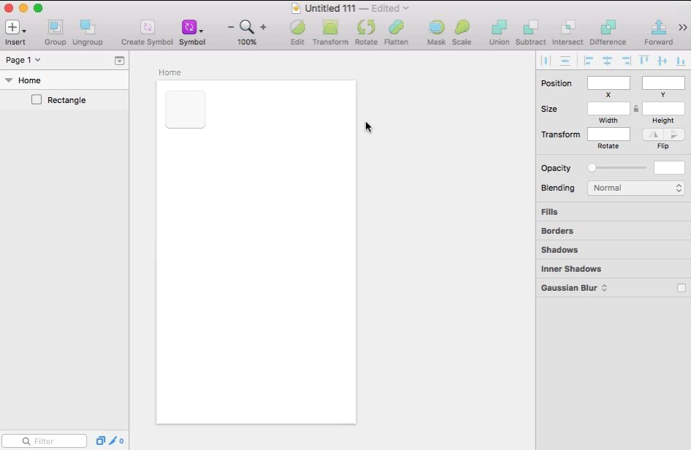The height and width of the screenshot is (450, 691).
Task: Toggle the size aspect ratio lock
Action: [636, 108]
